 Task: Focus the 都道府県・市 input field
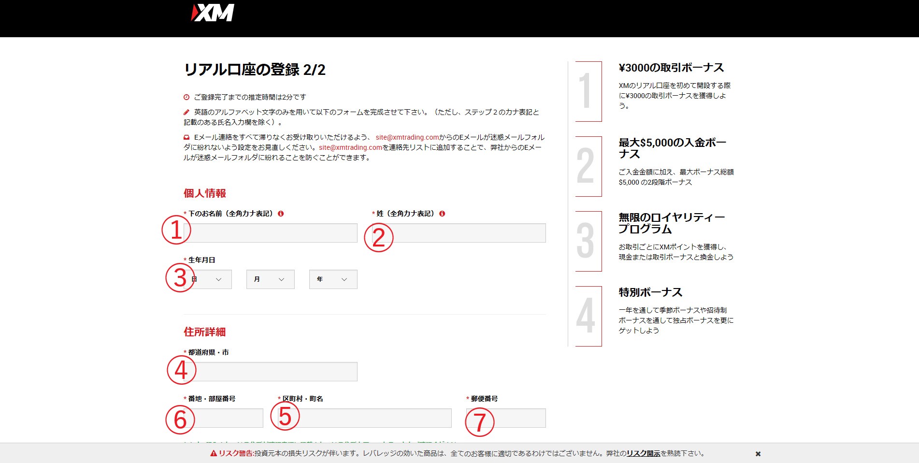(x=271, y=372)
